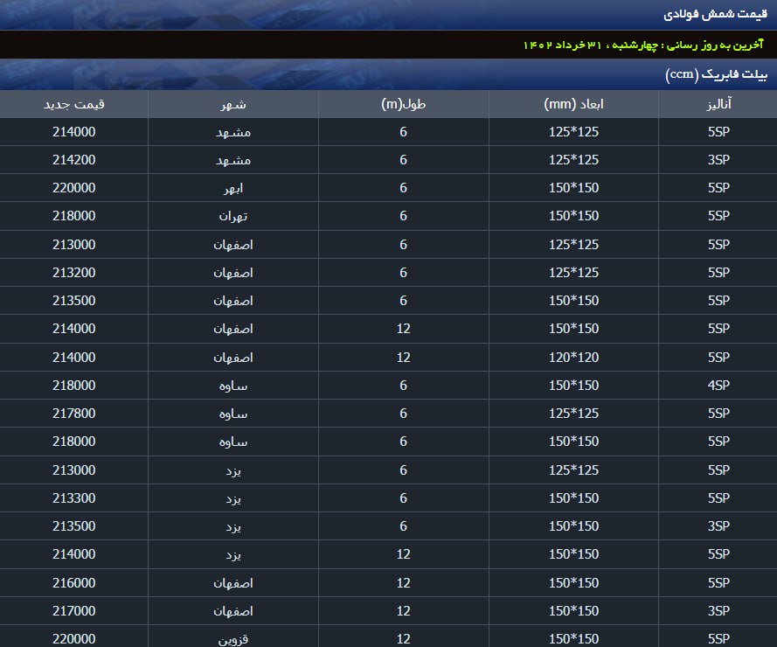Screen dimensions: 777x647
Task: Select price 214000 in the یزد row
Action: (73, 553)
